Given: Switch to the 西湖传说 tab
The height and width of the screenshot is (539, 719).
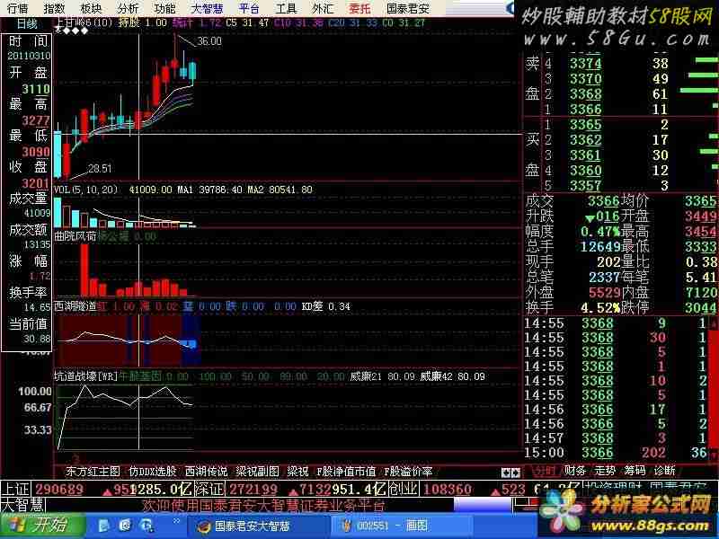Looking at the screenshot, I should tap(206, 471).
